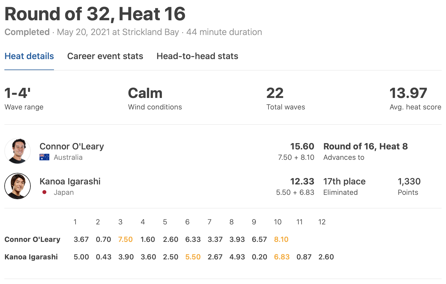The image size is (446, 284).
Task: Click the 1,330 points value
Action: (409, 181)
